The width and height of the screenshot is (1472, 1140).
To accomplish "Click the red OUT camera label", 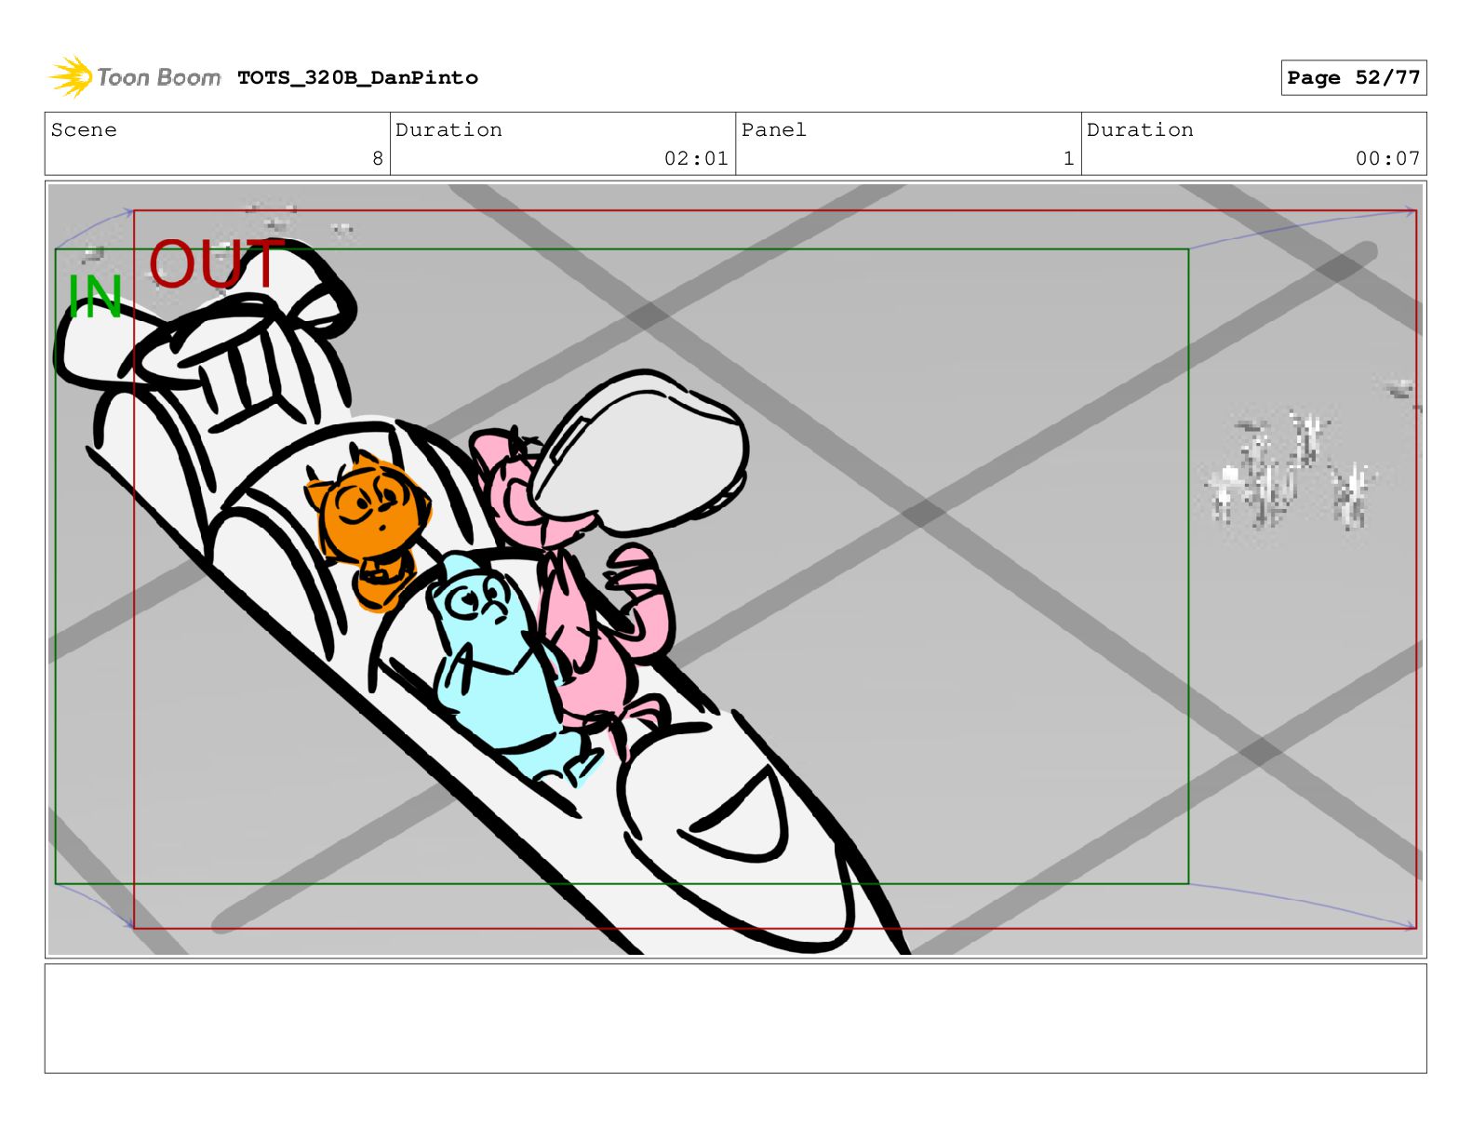I will pos(216,263).
